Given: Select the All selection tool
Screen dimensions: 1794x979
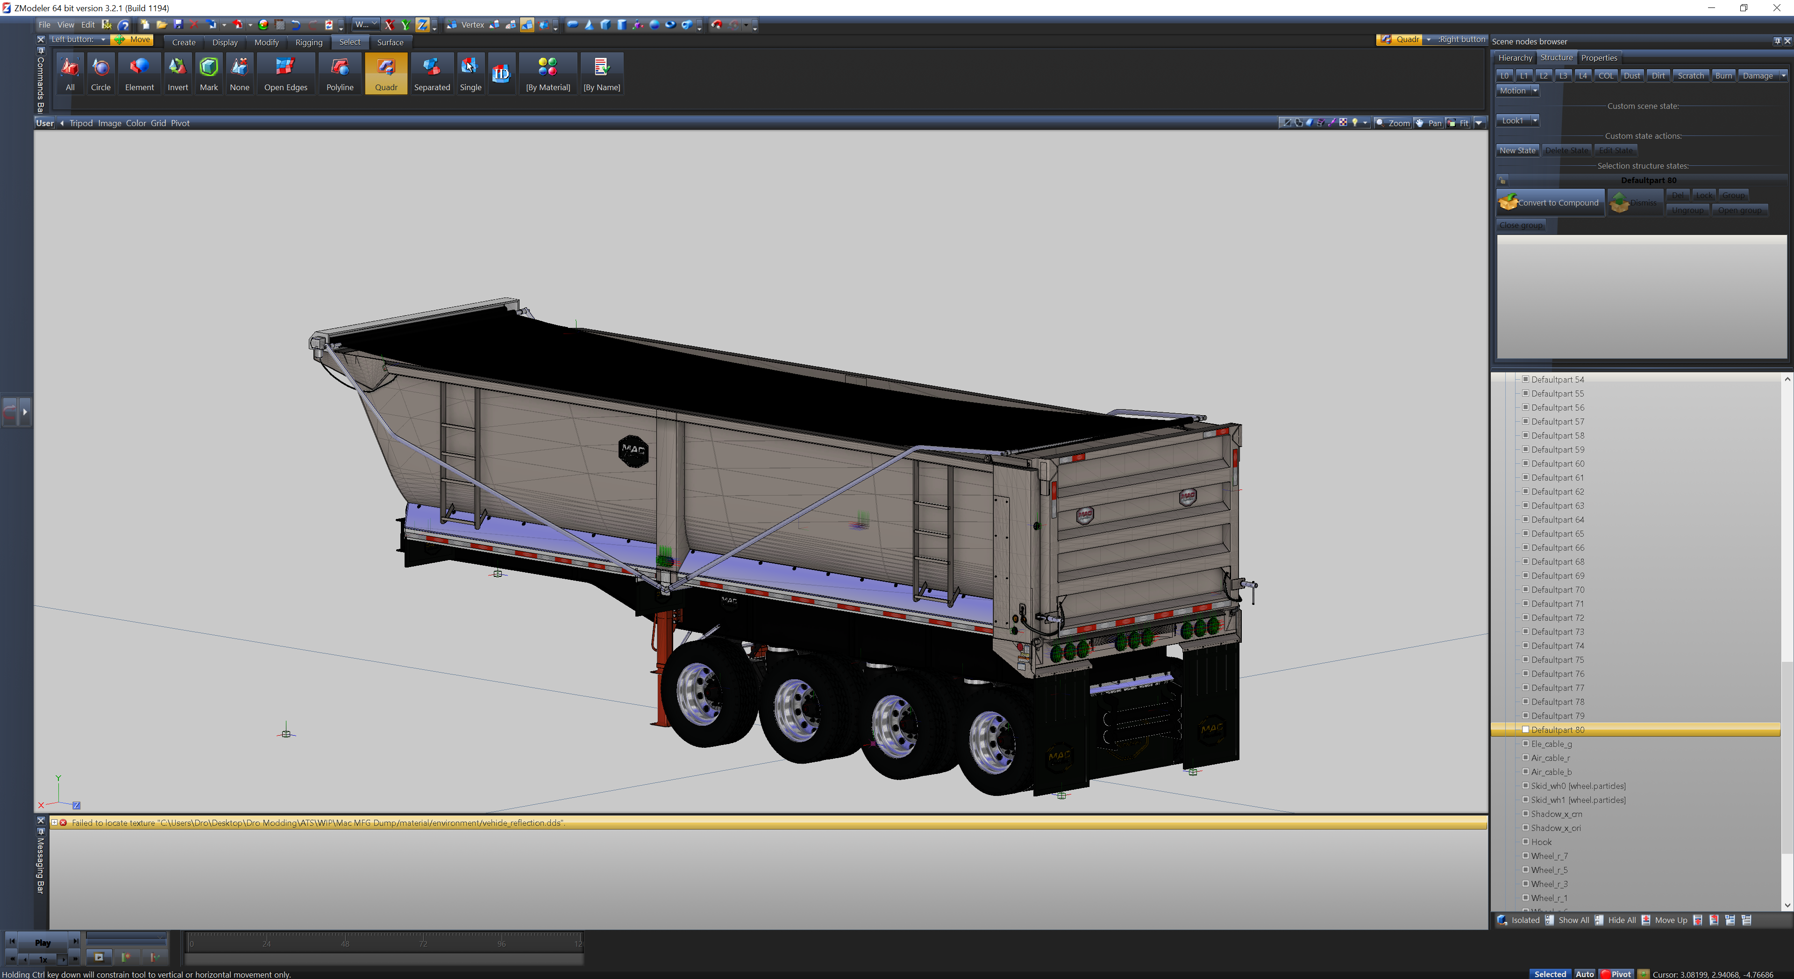Looking at the screenshot, I should click(x=70, y=73).
